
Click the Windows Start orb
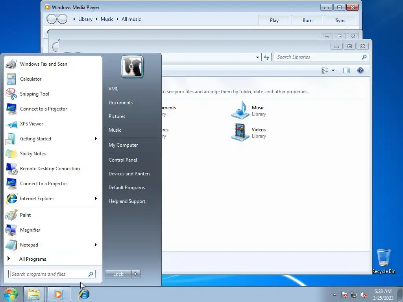click(10, 294)
